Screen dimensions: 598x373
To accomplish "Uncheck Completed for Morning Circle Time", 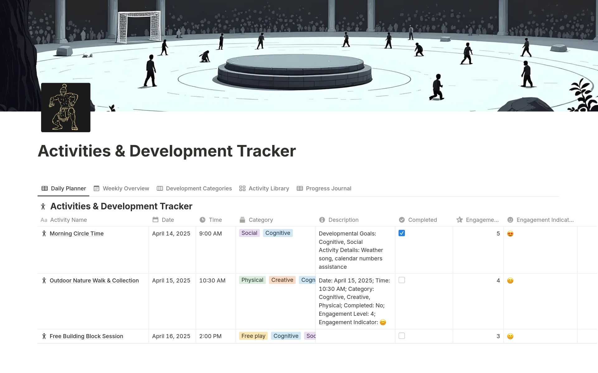I will tap(402, 233).
